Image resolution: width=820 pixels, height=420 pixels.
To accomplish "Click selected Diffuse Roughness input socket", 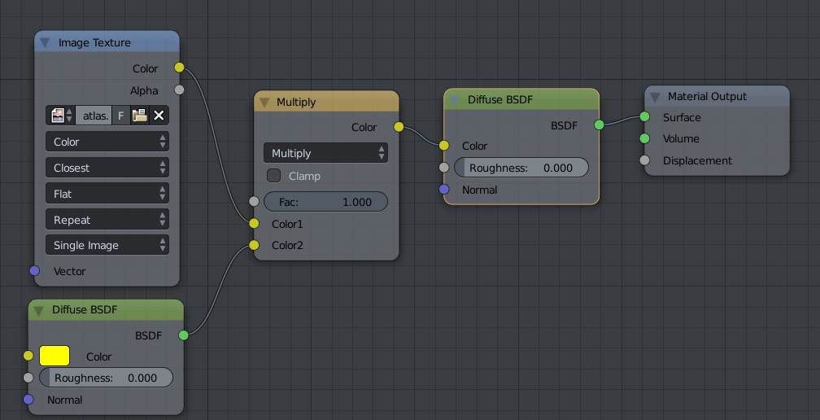I will 444,168.
